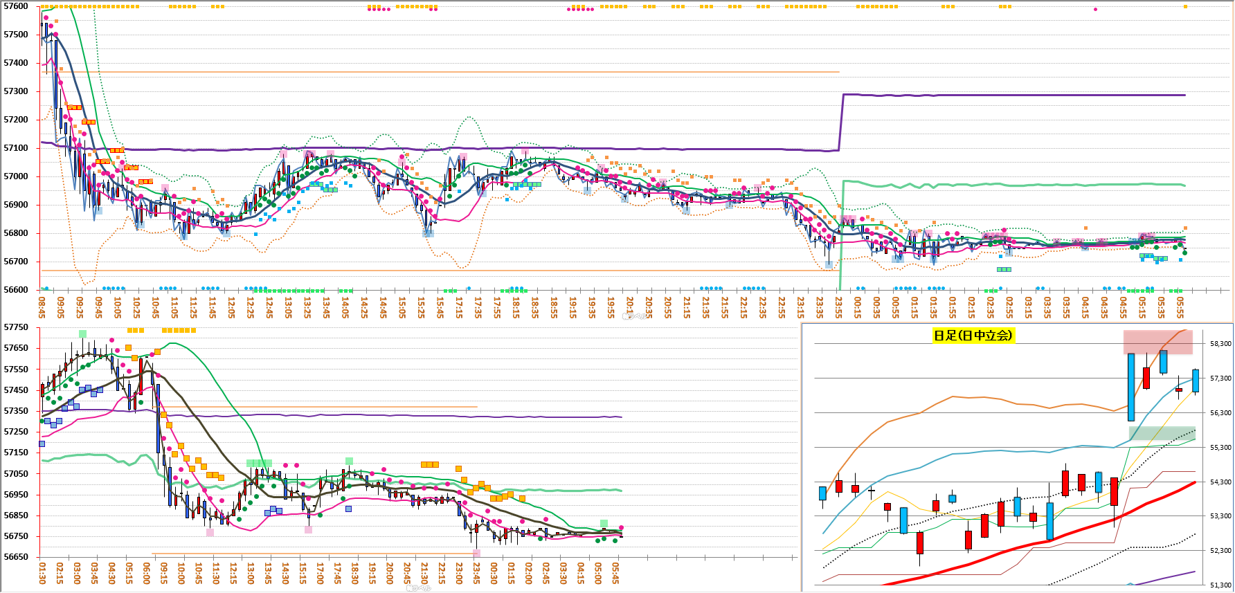Click the last blue candlestick in daily chart

pos(1196,381)
